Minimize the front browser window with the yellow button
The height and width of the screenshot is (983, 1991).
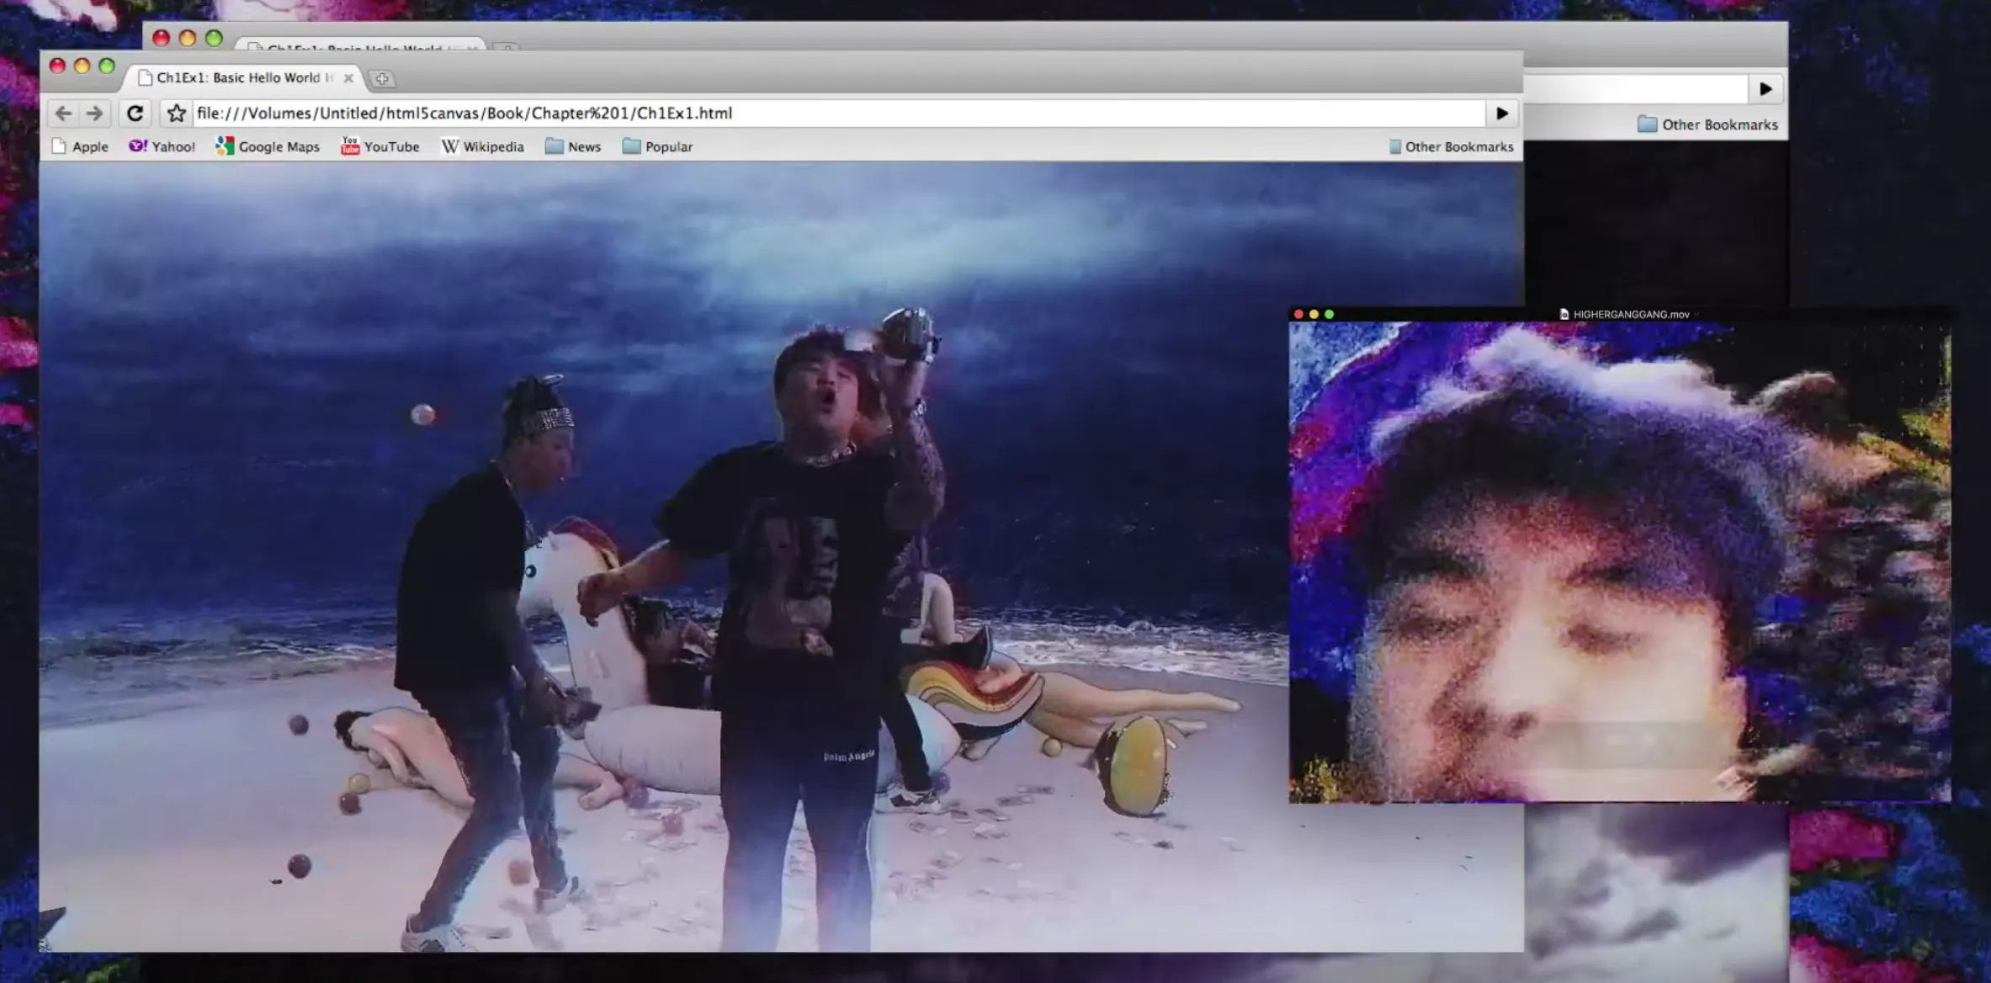[82, 66]
